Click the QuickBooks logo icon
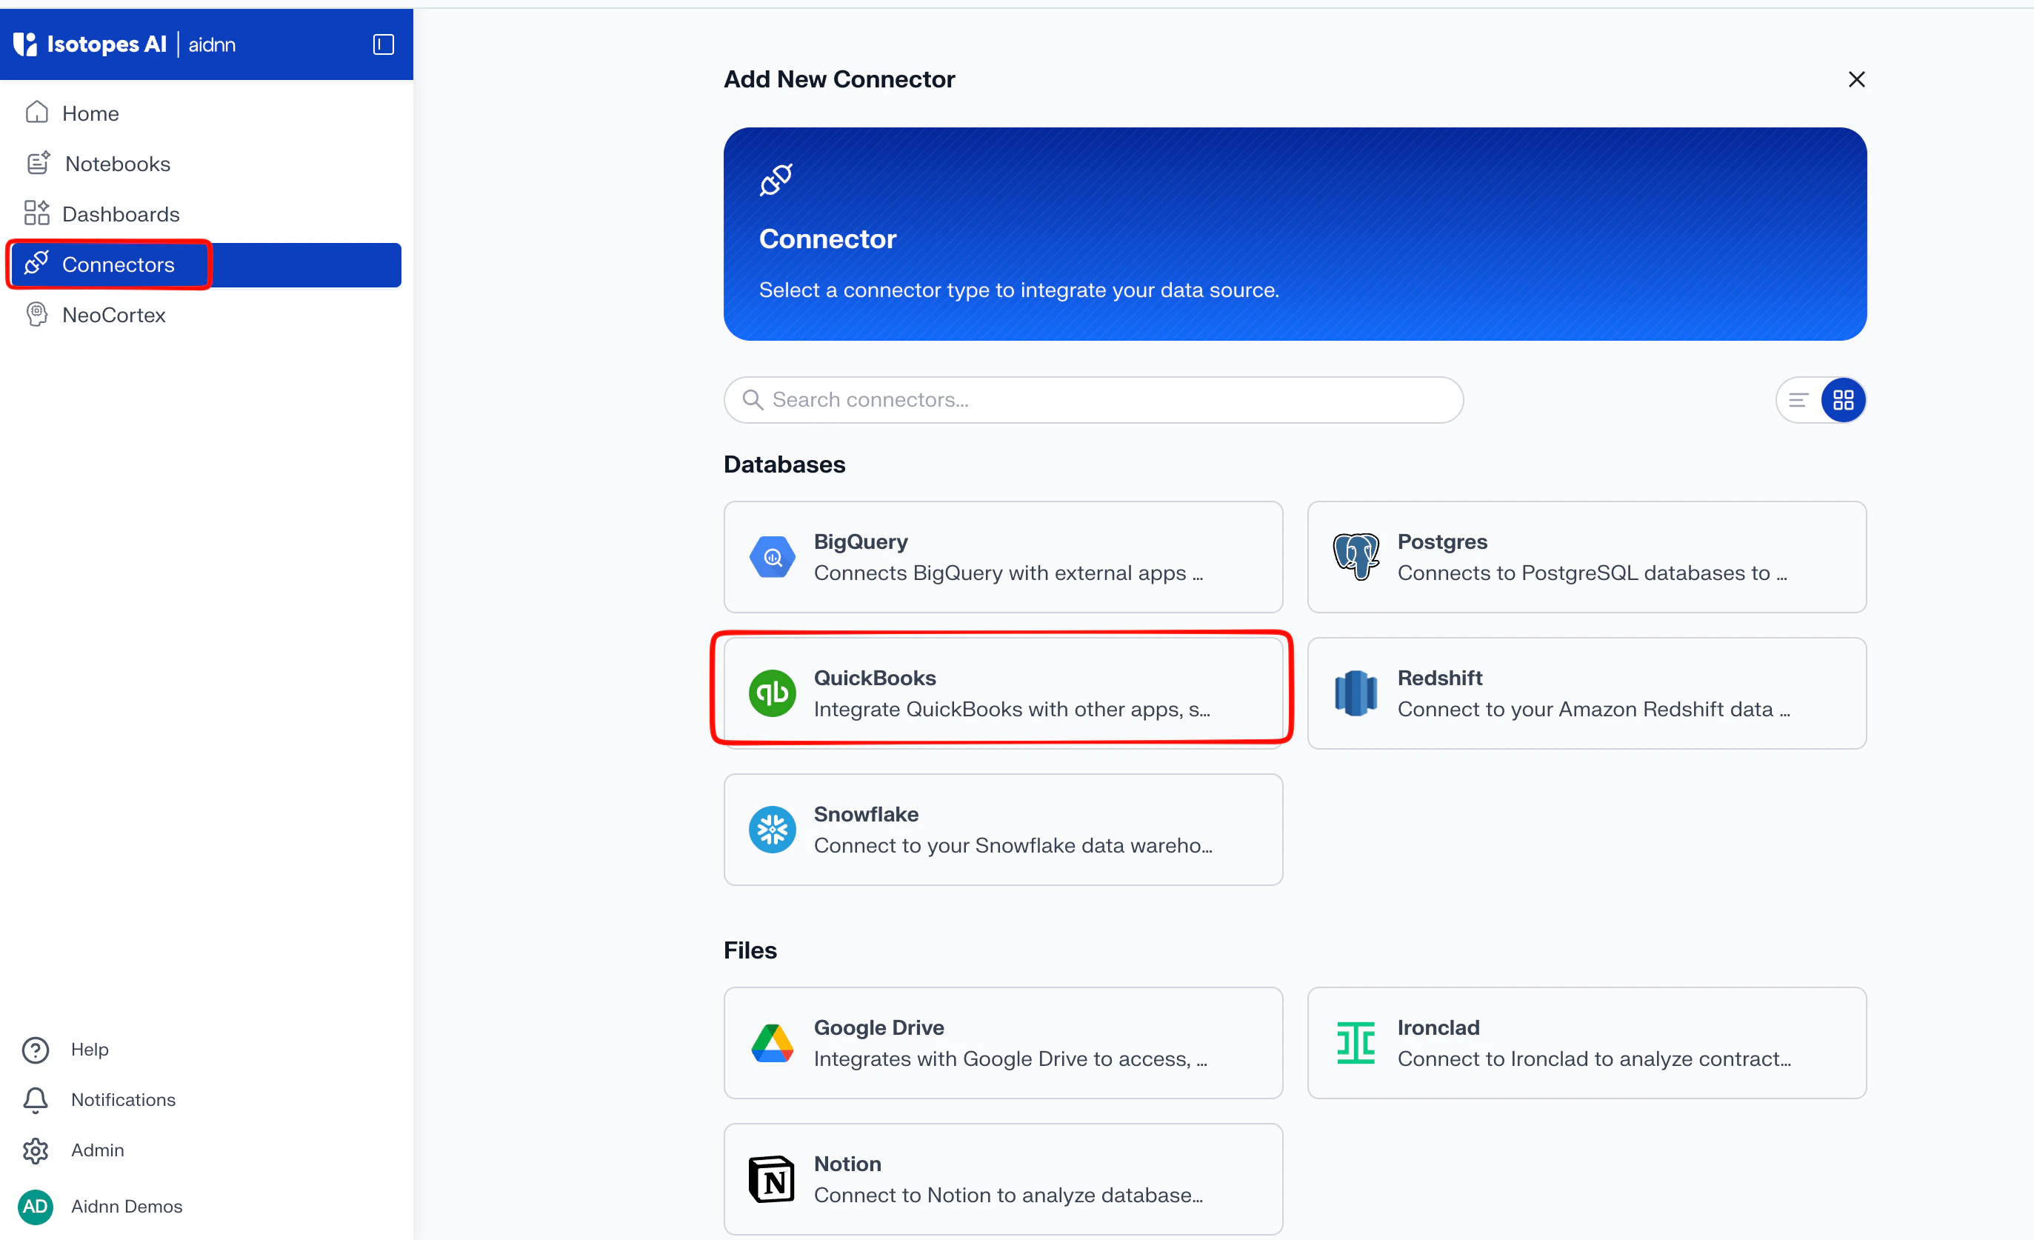Screen dimensions: 2034x1240 (773, 693)
